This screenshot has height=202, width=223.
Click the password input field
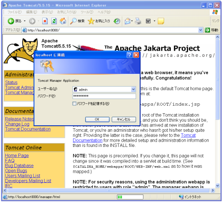coord(104,96)
